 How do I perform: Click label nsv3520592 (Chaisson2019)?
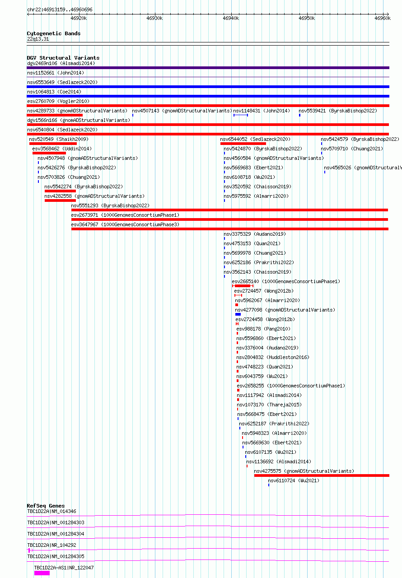[257, 186]
